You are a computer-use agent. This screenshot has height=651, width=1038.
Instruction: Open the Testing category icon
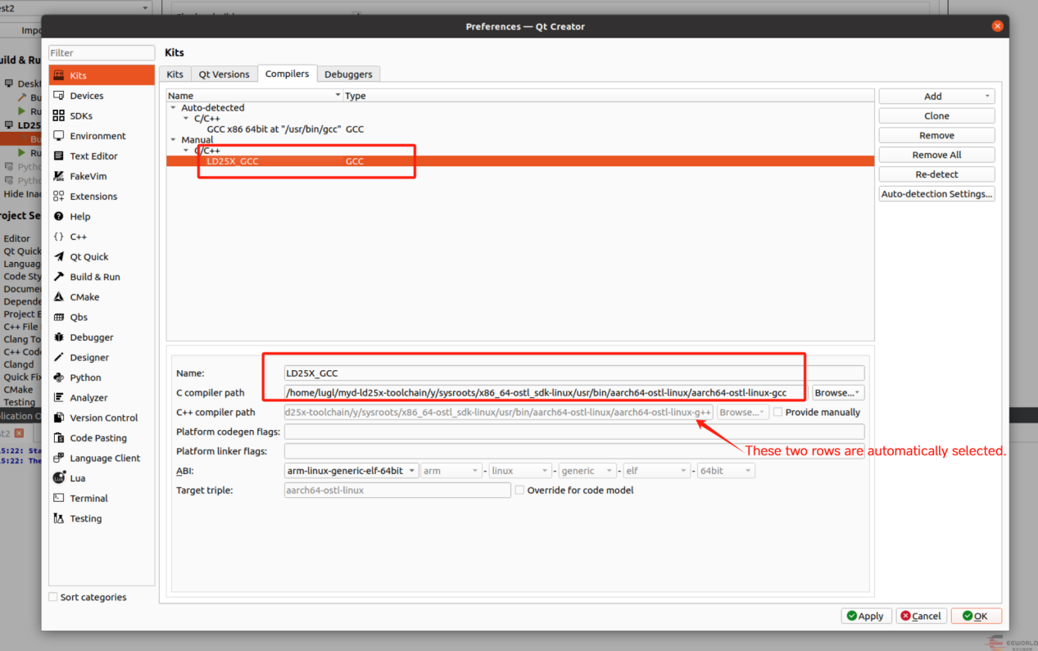point(59,518)
